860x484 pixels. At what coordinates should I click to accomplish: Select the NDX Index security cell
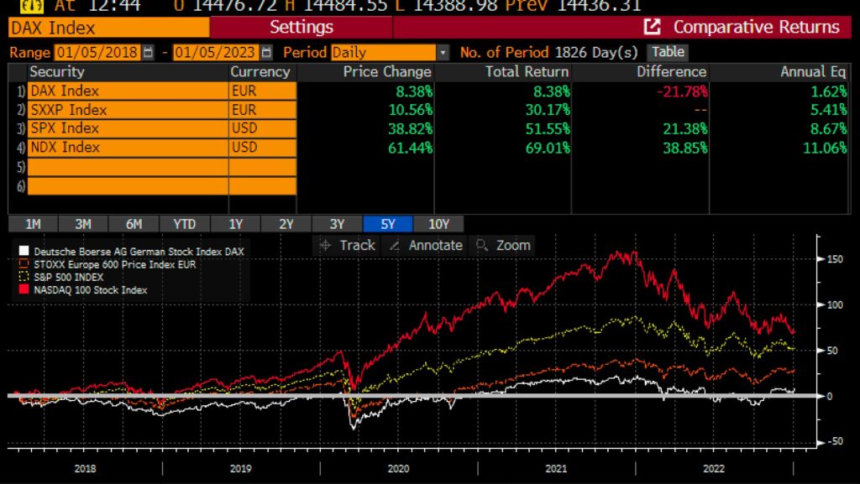point(128,148)
